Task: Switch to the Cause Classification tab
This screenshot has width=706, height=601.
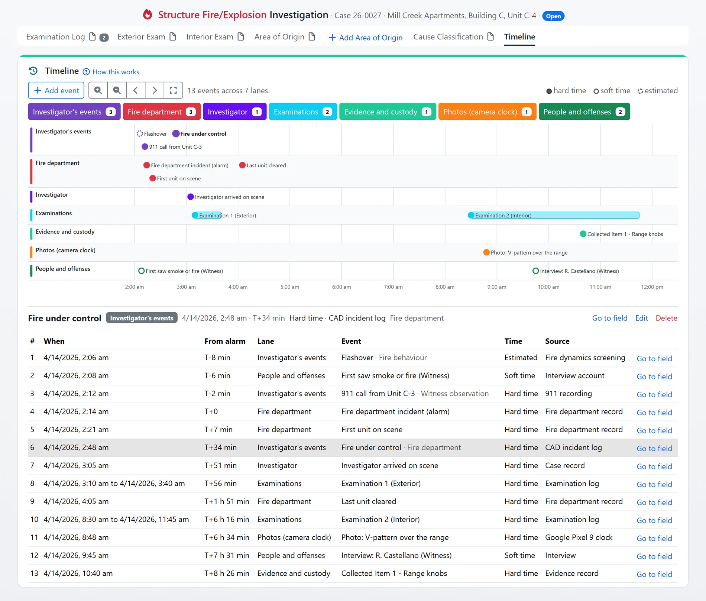Action: click(448, 37)
